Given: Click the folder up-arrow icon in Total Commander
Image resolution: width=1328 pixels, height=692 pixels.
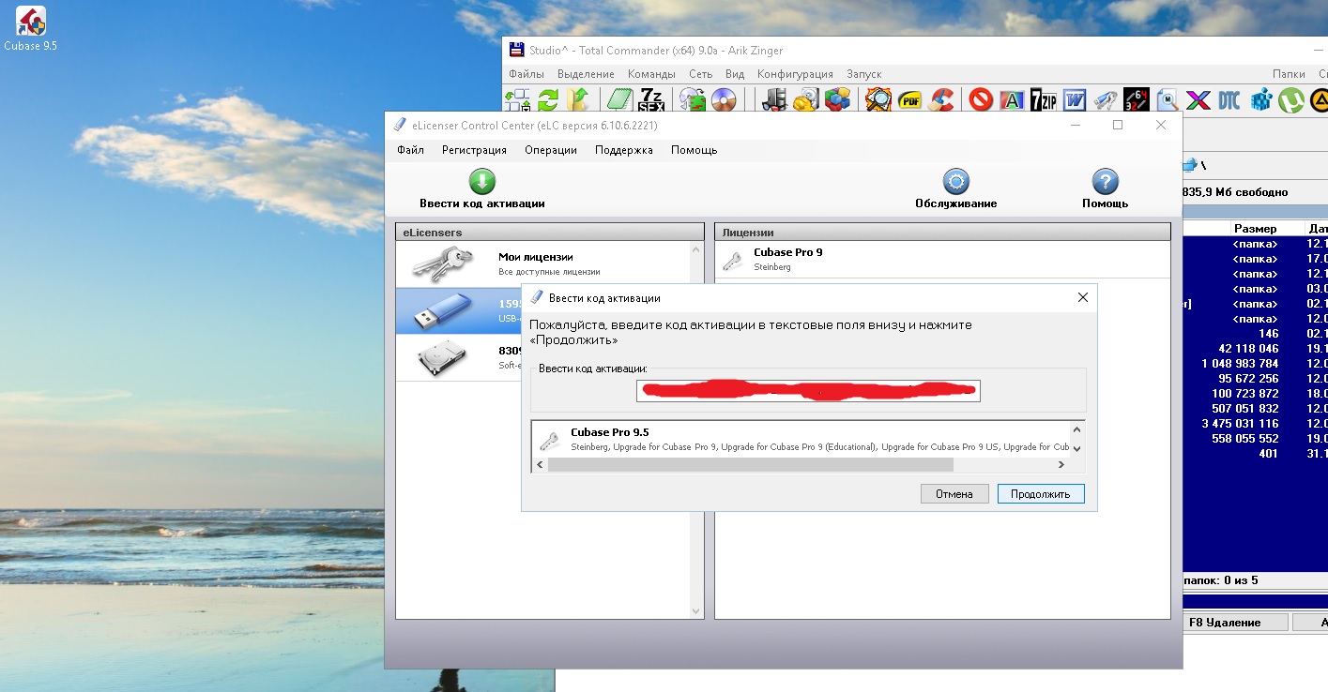Looking at the screenshot, I should [x=579, y=98].
